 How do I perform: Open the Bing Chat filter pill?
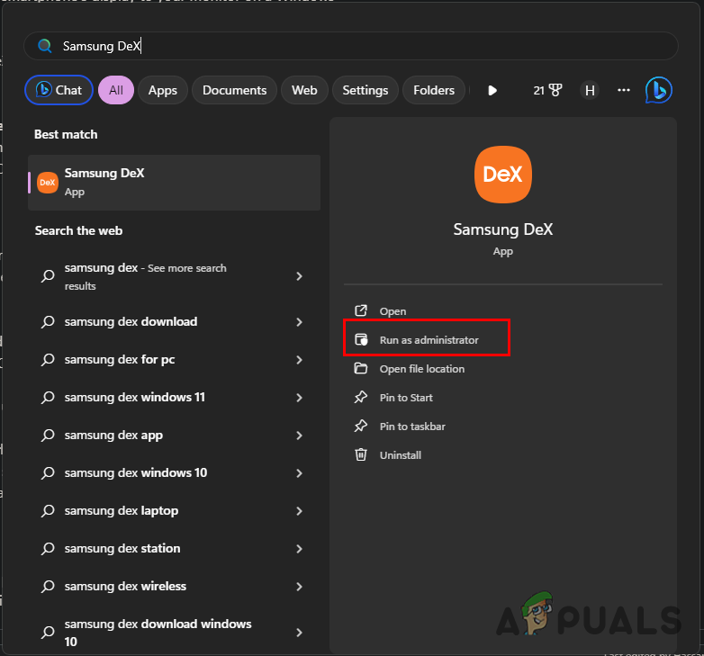[59, 90]
